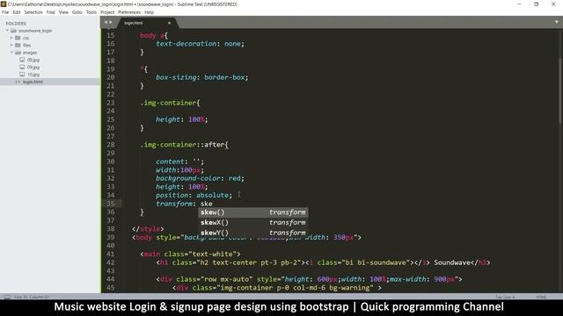Open 08.jpg in the sidebar
Screen dimensions: 563x316
(33, 60)
